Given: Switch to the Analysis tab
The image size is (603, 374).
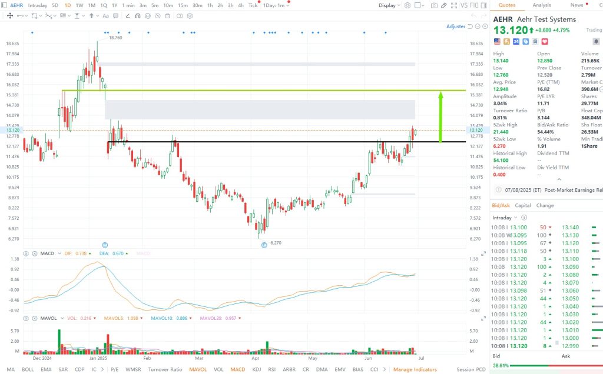Looking at the screenshot, I should [542, 5].
